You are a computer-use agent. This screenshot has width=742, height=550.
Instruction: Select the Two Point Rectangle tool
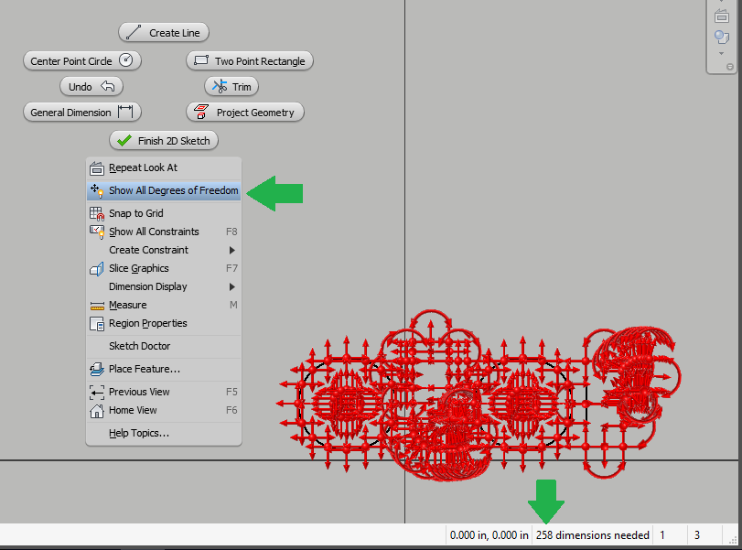(x=249, y=60)
